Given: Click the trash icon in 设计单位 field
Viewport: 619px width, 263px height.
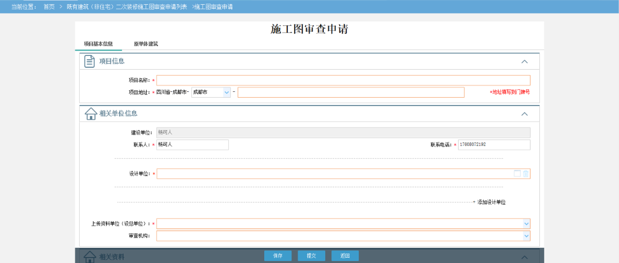Looking at the screenshot, I should pyautogui.click(x=526, y=174).
